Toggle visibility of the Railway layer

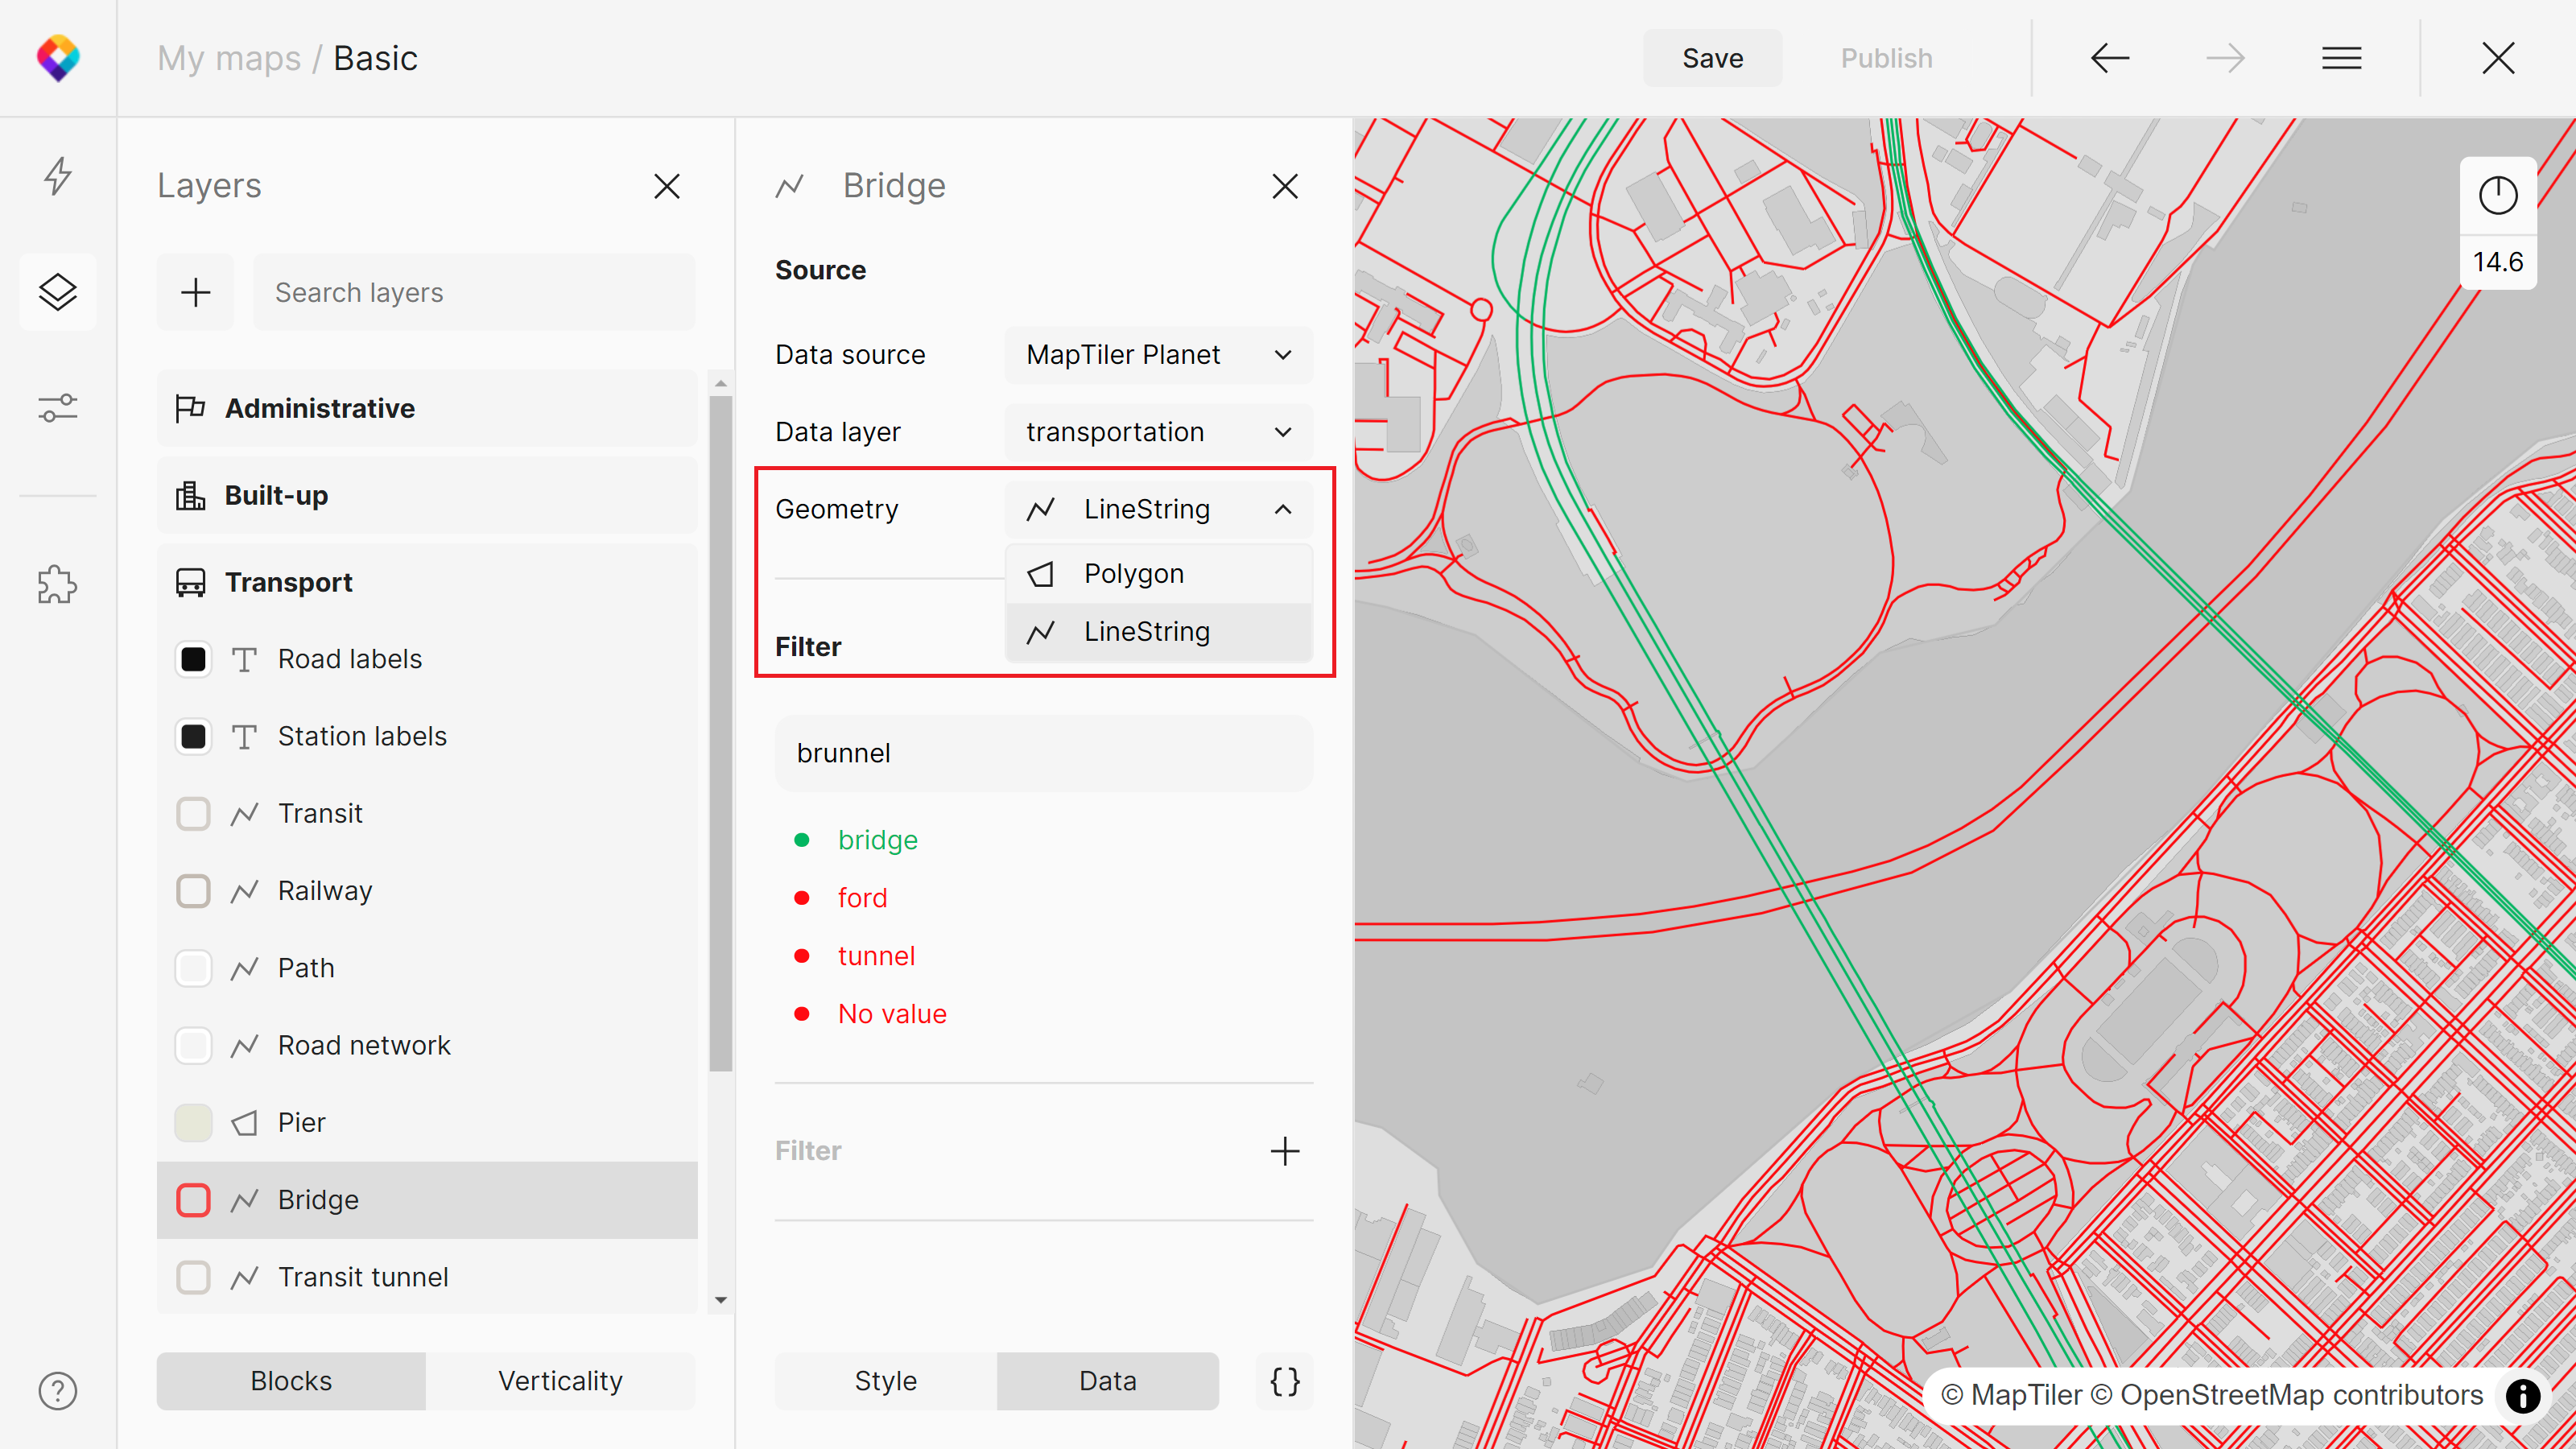click(x=193, y=890)
